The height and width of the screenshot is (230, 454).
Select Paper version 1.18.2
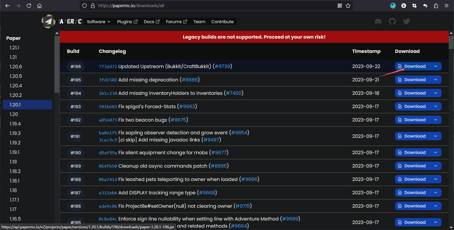pyautogui.click(x=27, y=171)
